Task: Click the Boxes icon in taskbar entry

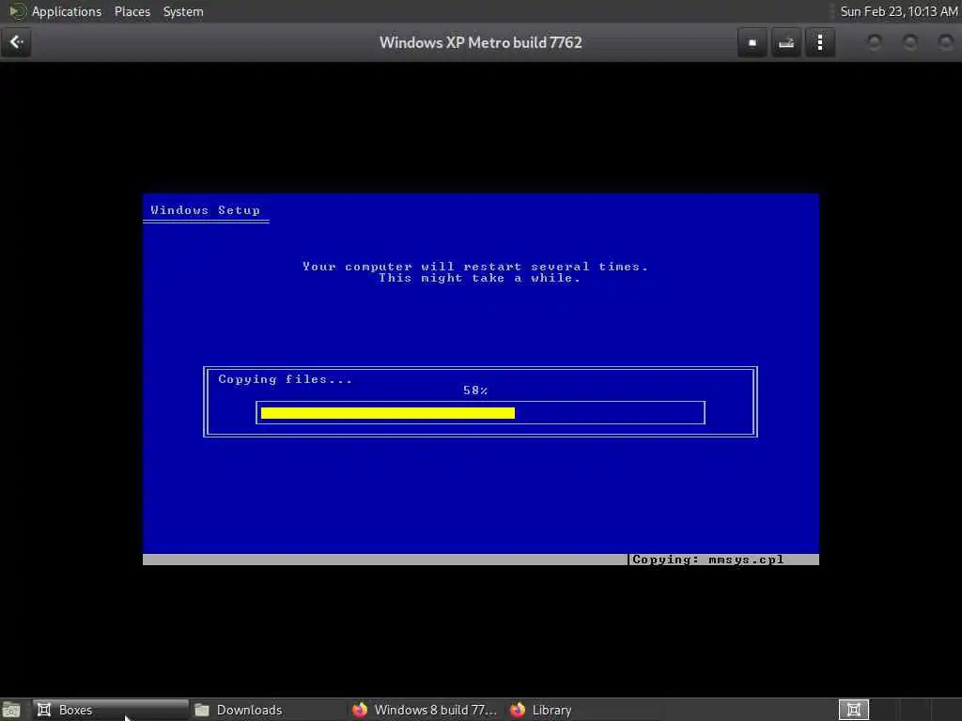Action: [x=44, y=710]
